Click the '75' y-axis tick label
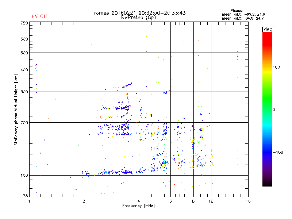 (25, 196)
